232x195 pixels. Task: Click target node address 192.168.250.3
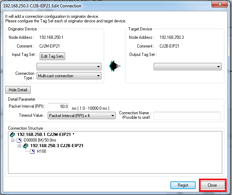[172, 37]
